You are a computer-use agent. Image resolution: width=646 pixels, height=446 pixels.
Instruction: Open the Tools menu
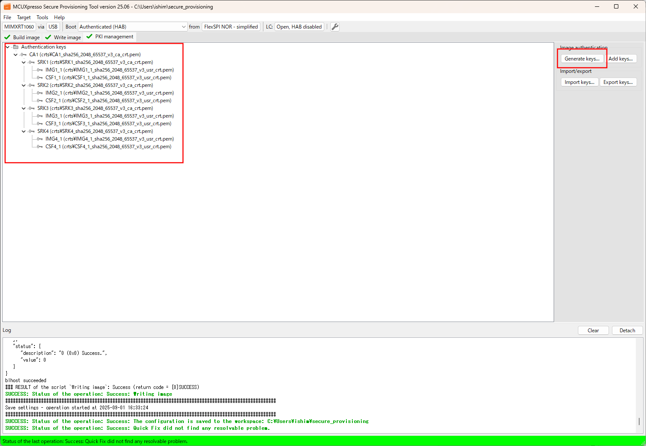pos(42,17)
